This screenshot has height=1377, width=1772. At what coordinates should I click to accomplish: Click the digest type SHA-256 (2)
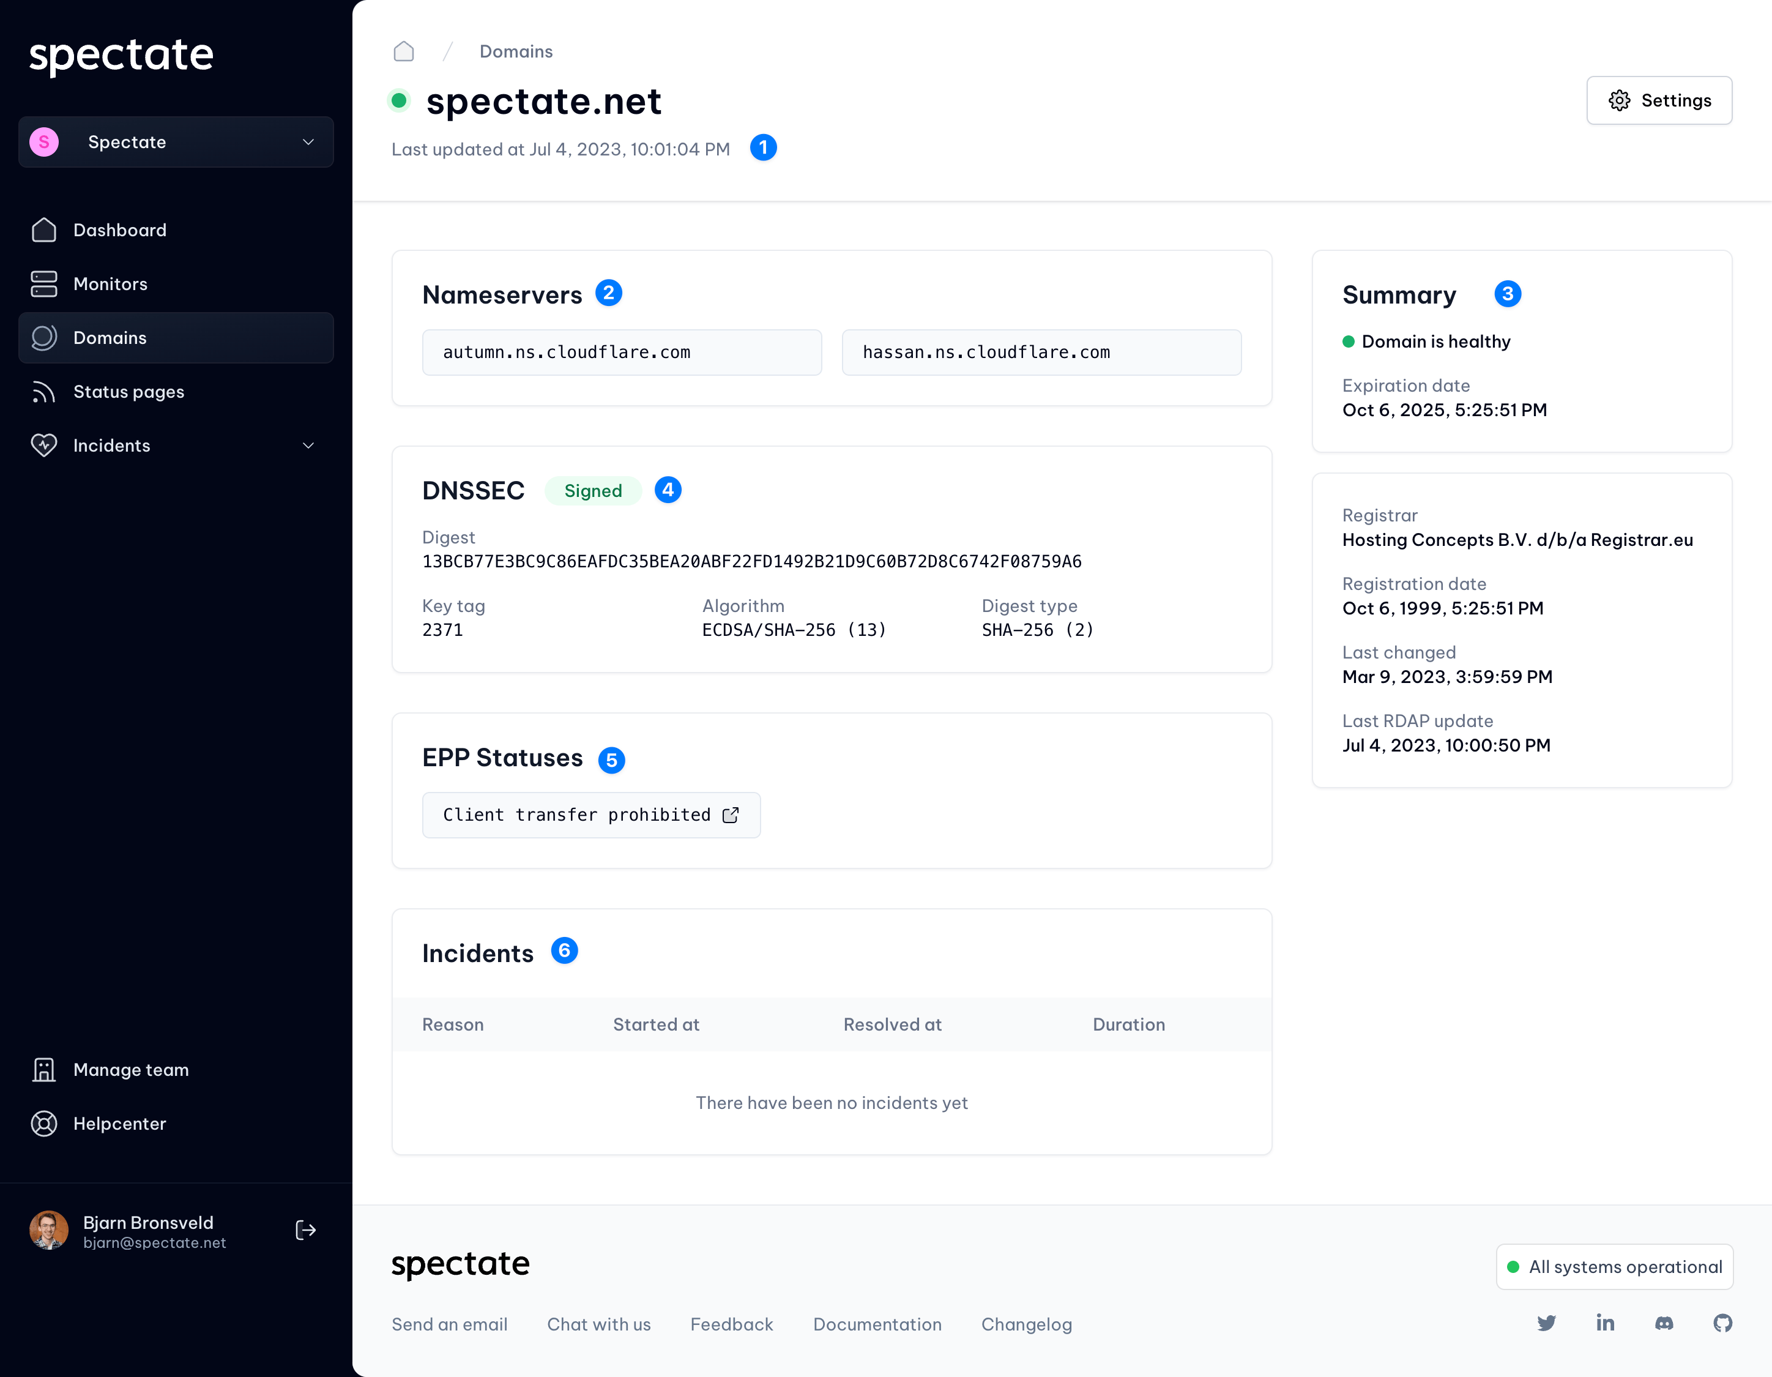(x=1038, y=630)
